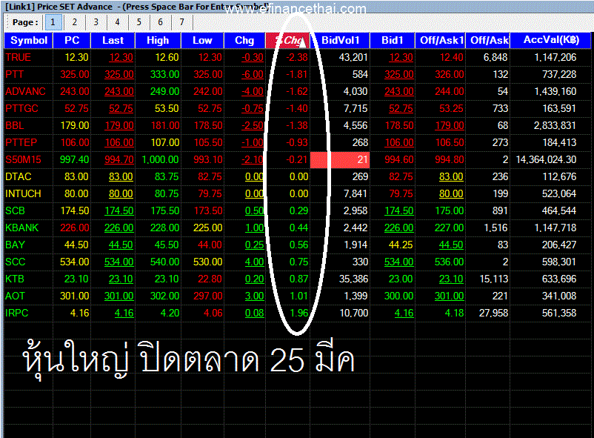Select the INTUCH symbol
Screen dimensions: 594x438
click(23, 193)
